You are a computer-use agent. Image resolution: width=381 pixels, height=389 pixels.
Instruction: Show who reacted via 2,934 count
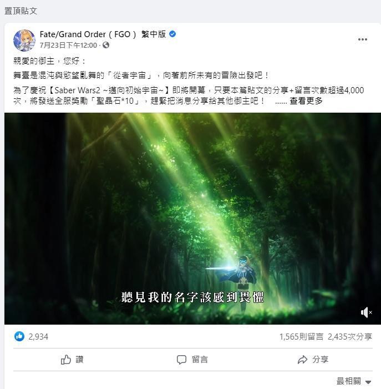click(x=38, y=337)
